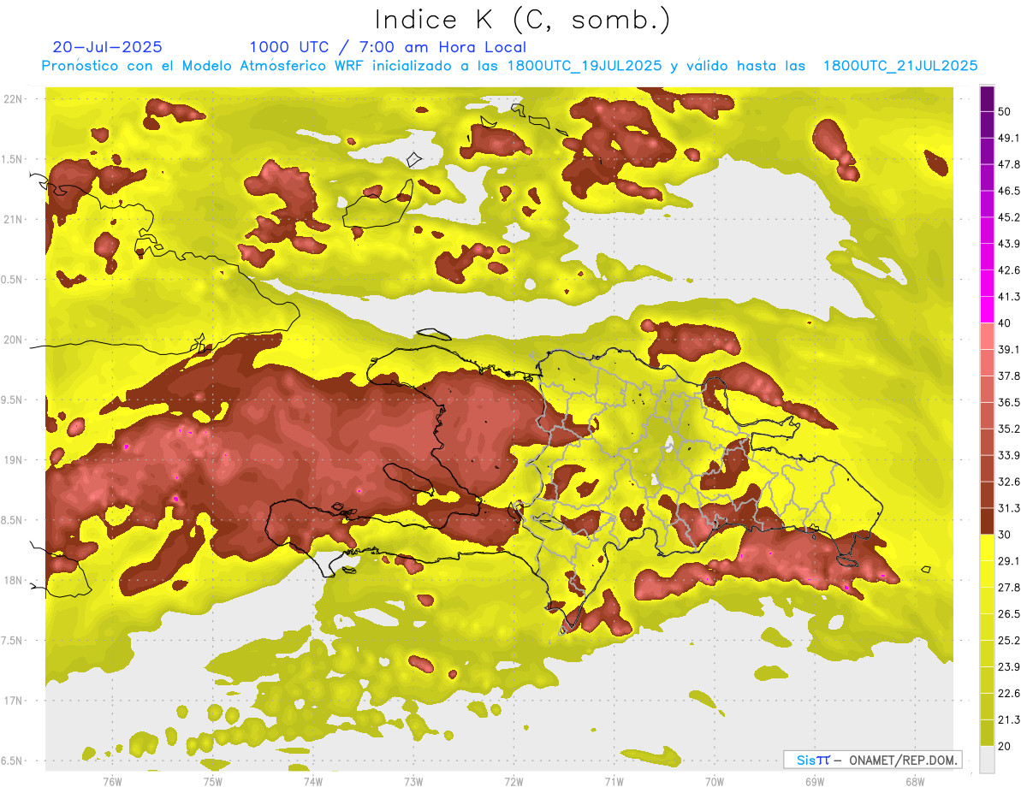Pick the olive swatch between 20 and 21.3
Image resolution: width=1027 pixels, height=793 pixels.
pyautogui.click(x=988, y=732)
